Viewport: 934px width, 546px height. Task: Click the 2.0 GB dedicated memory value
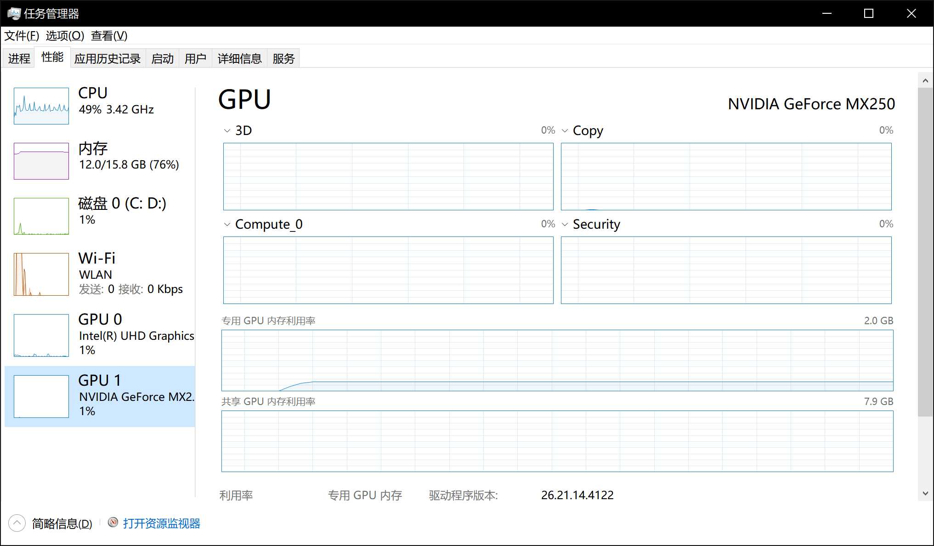[x=878, y=321]
